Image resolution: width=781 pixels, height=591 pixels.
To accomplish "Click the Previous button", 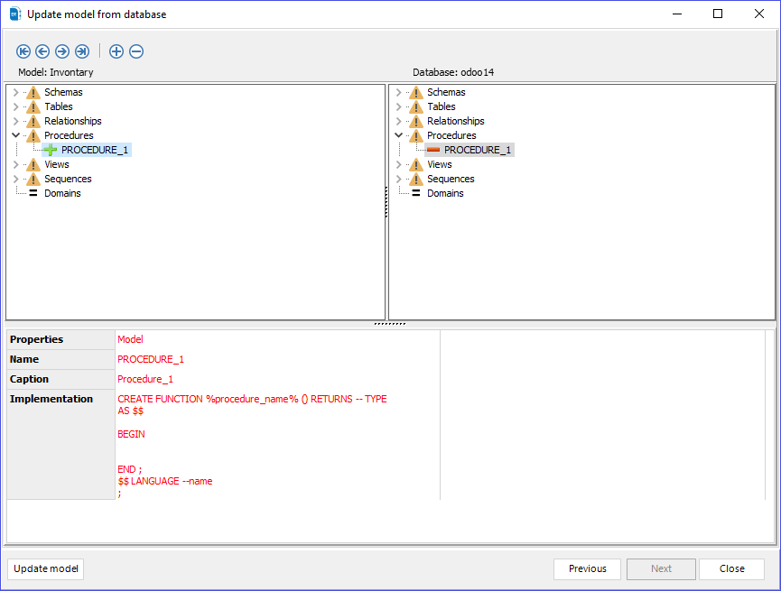I will pyautogui.click(x=587, y=568).
